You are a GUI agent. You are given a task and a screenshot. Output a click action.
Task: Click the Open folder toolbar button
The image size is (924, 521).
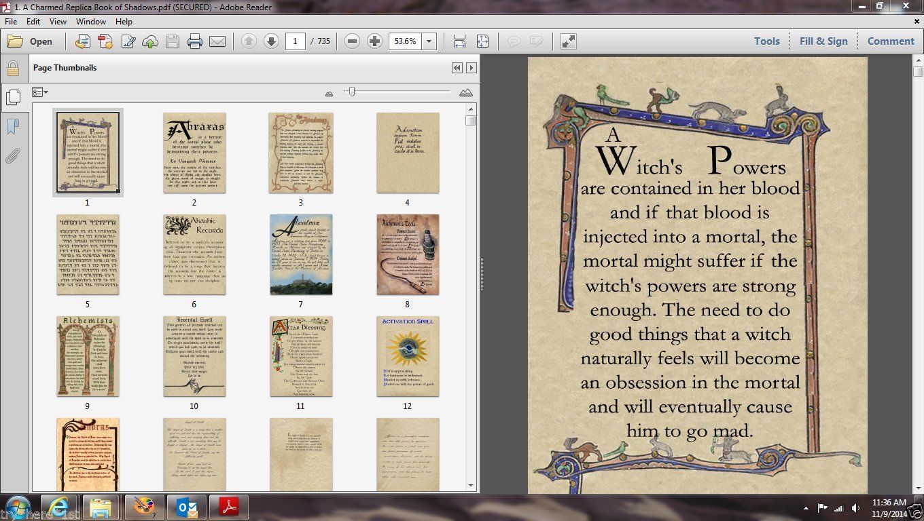tap(30, 41)
